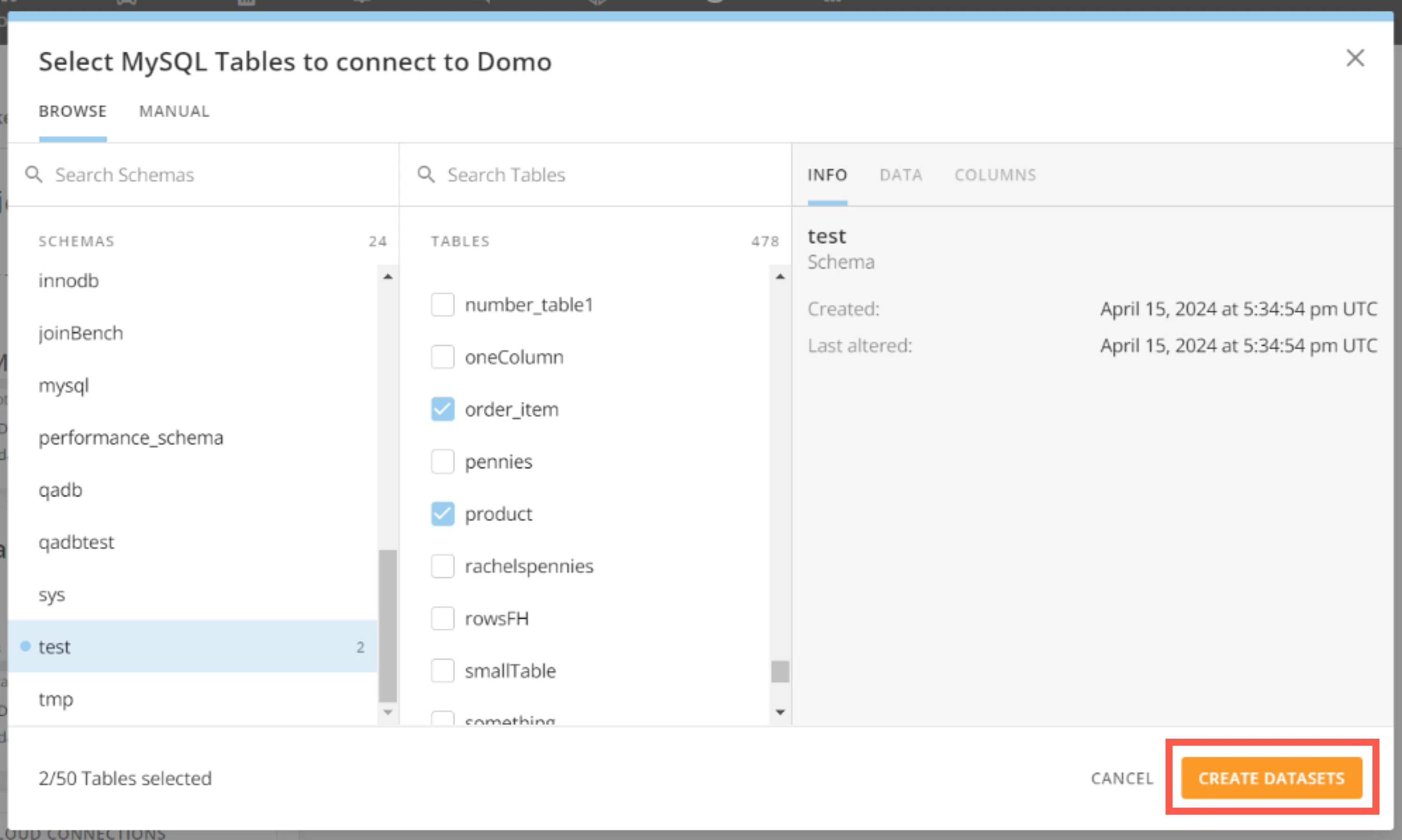Viewport: 1402px width, 840px height.
Task: Click the oneColumn table name
Action: pyautogui.click(x=514, y=356)
